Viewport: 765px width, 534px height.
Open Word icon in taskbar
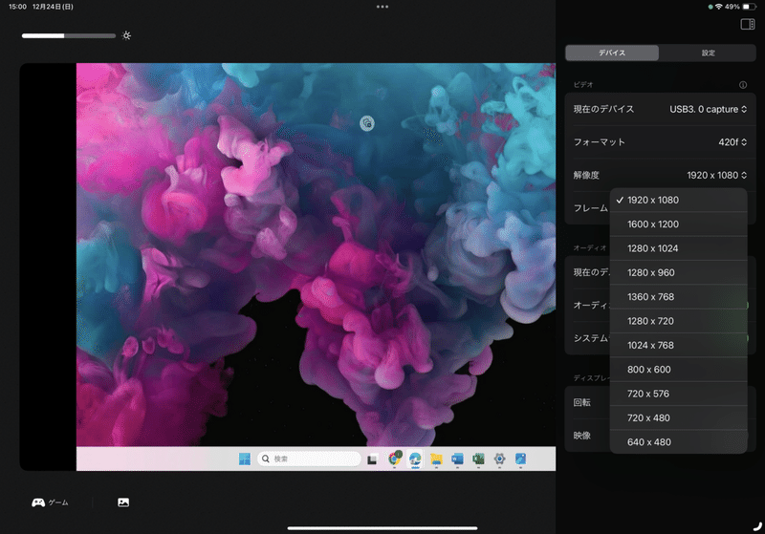click(x=457, y=459)
